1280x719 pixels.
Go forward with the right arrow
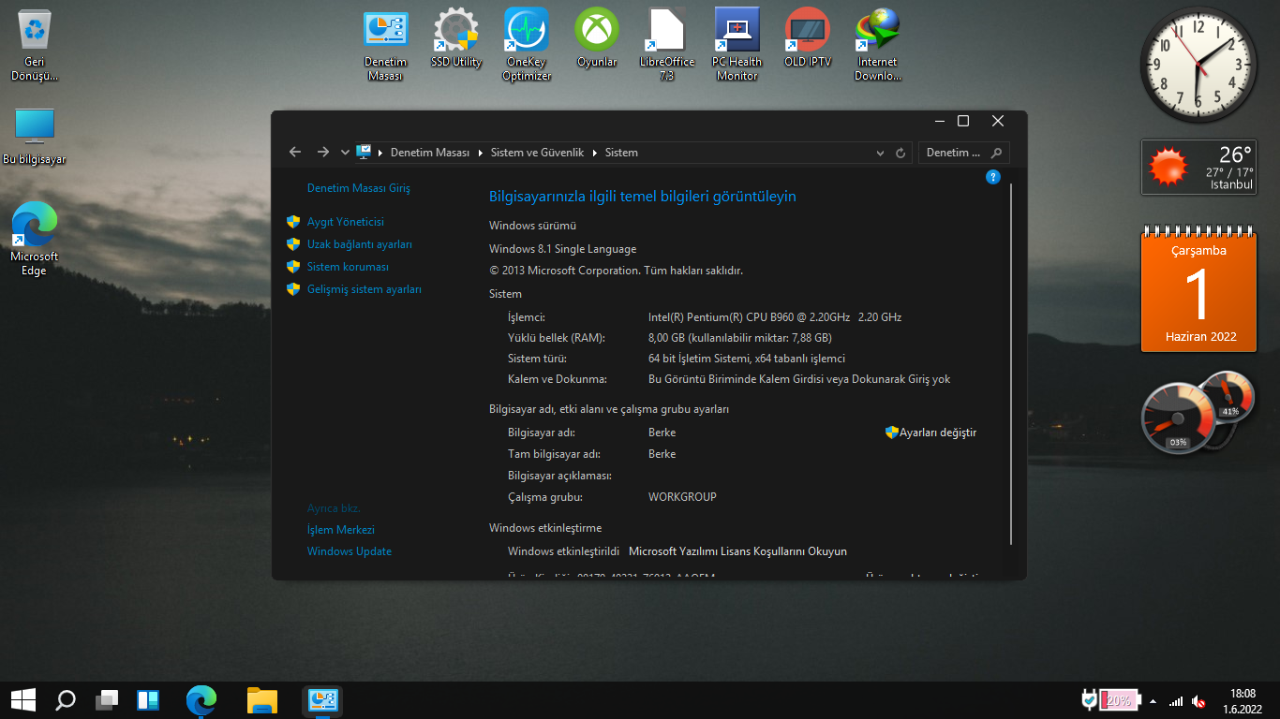coord(323,152)
